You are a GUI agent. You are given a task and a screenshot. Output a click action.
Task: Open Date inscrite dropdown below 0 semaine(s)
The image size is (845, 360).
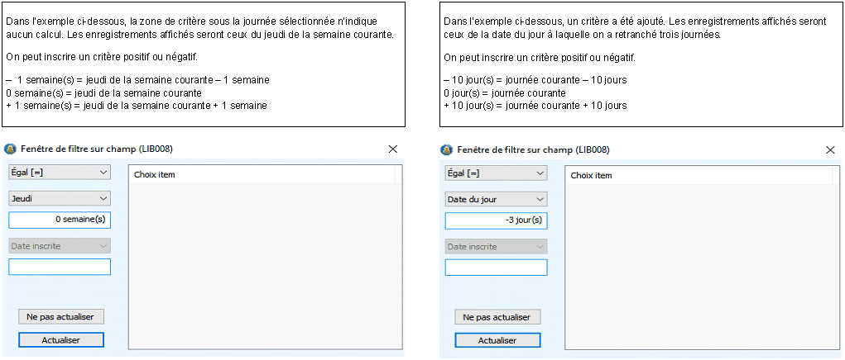coord(60,246)
